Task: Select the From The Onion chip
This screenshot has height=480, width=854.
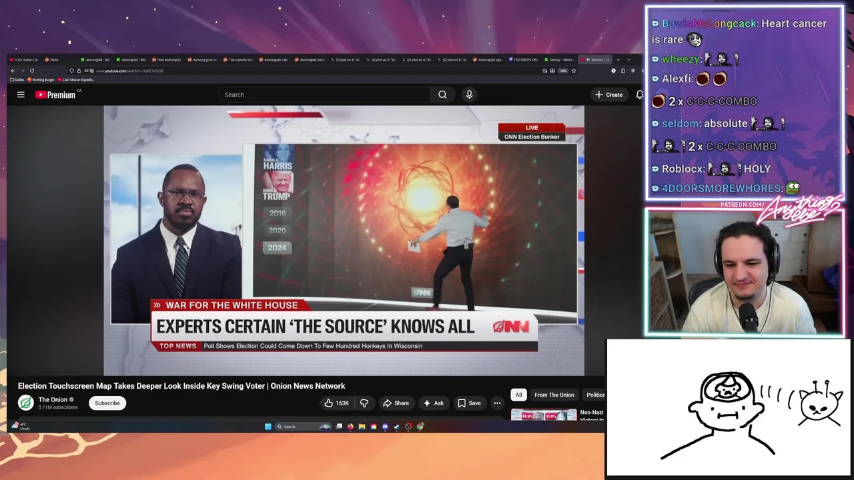Action: point(554,395)
